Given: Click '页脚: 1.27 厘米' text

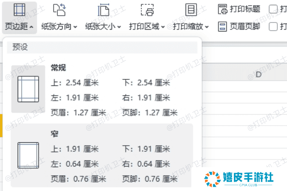Looking at the screenshot, I should click(x=150, y=113).
